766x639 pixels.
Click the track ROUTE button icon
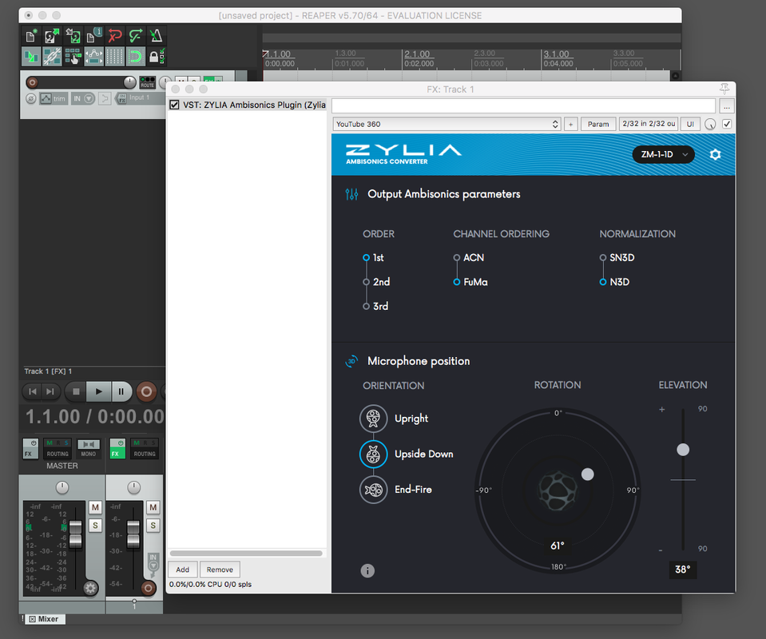pos(147,82)
